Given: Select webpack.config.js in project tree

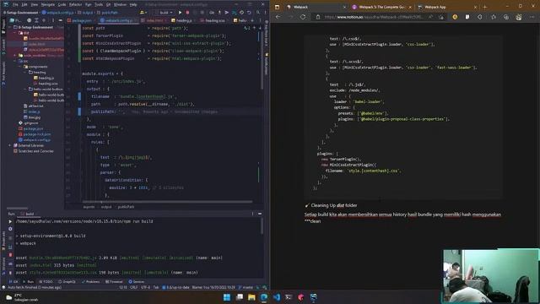Looking at the screenshot, I should 35,140.
